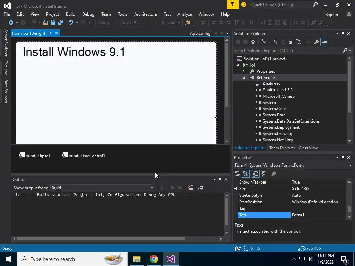Switch to the App.config document tab
The image size is (355, 266).
(x=200, y=33)
